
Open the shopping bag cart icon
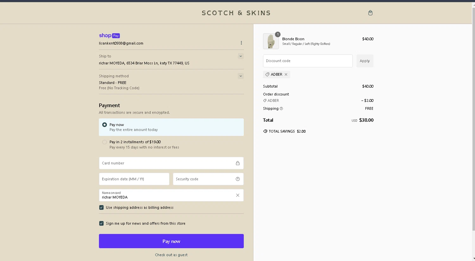(370, 13)
